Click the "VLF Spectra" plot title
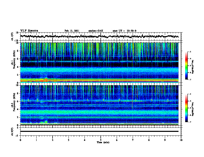 tap(29, 31)
